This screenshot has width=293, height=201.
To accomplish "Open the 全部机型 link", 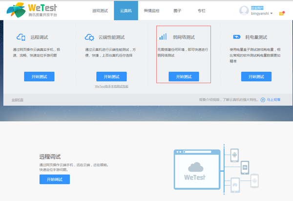I will [18, 100].
